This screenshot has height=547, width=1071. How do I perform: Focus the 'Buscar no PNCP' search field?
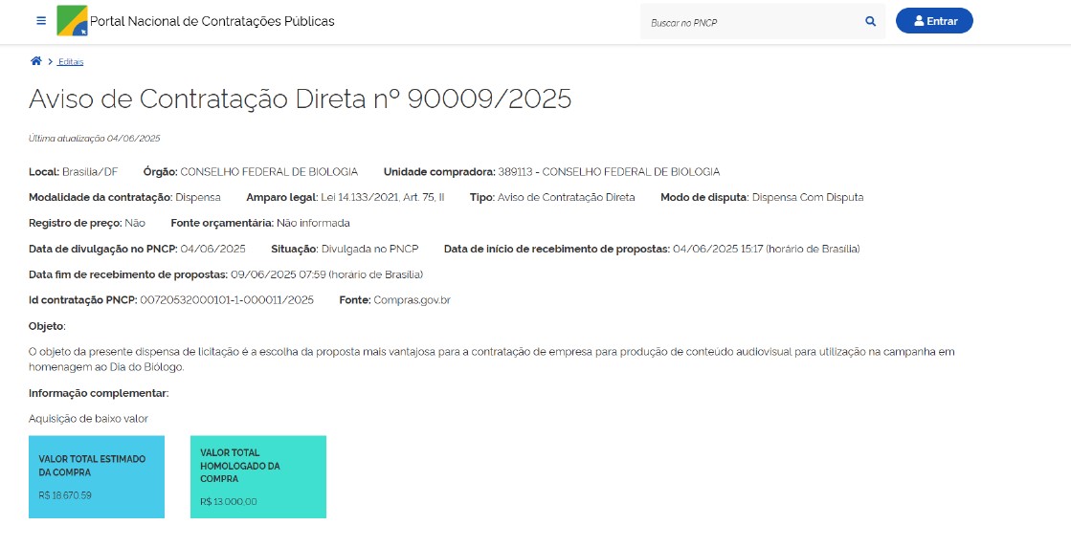pyautogui.click(x=751, y=22)
